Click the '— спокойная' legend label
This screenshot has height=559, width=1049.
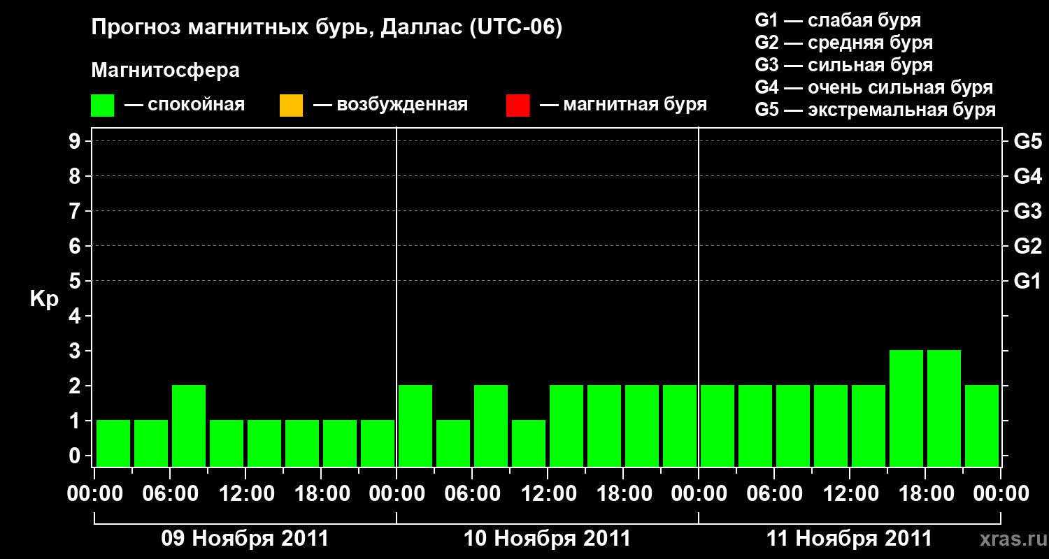click(x=185, y=106)
